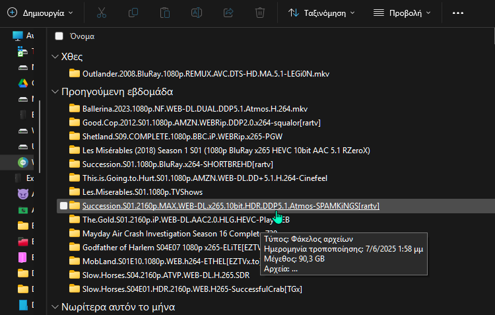Open the purple devil emoji sidebar item
495x315 pixels.
click(x=22, y=194)
